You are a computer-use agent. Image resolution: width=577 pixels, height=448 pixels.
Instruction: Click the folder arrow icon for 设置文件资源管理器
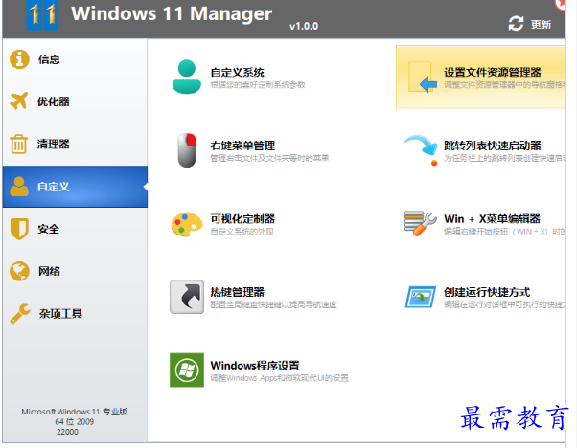(x=423, y=78)
